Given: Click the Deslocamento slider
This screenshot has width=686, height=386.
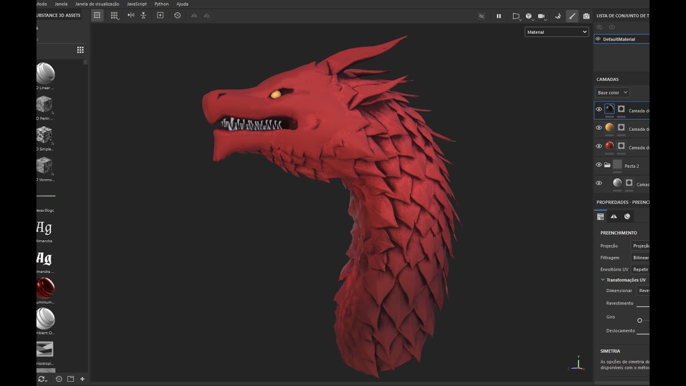Looking at the screenshot, I should [643, 334].
